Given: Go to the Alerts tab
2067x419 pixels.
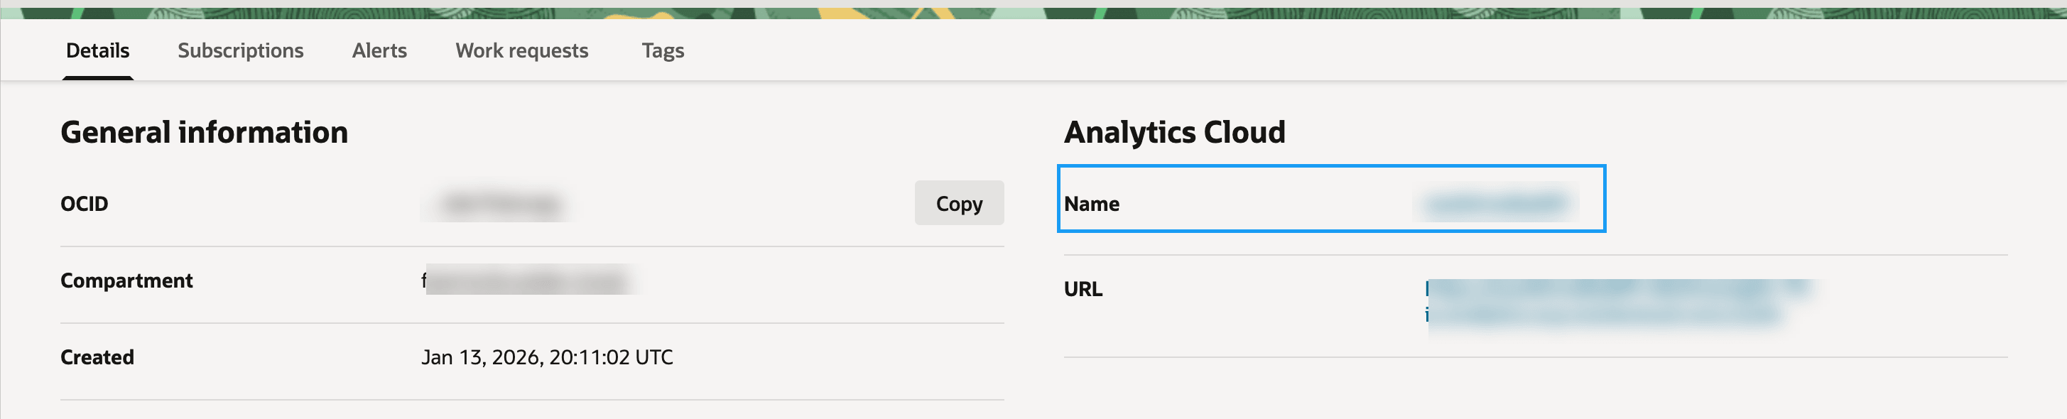Looking at the screenshot, I should tap(379, 50).
